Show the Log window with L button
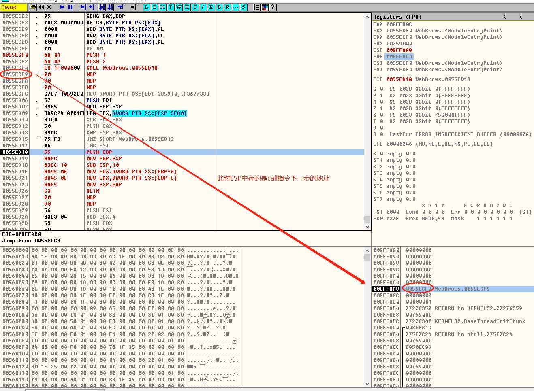Viewport: 534px width, 391px height. point(146,7)
